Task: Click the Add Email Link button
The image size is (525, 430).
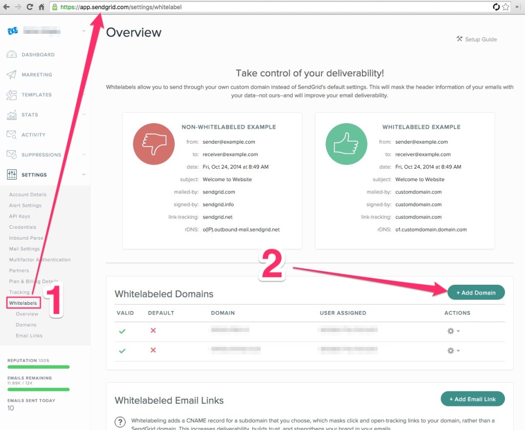Action: point(472,399)
